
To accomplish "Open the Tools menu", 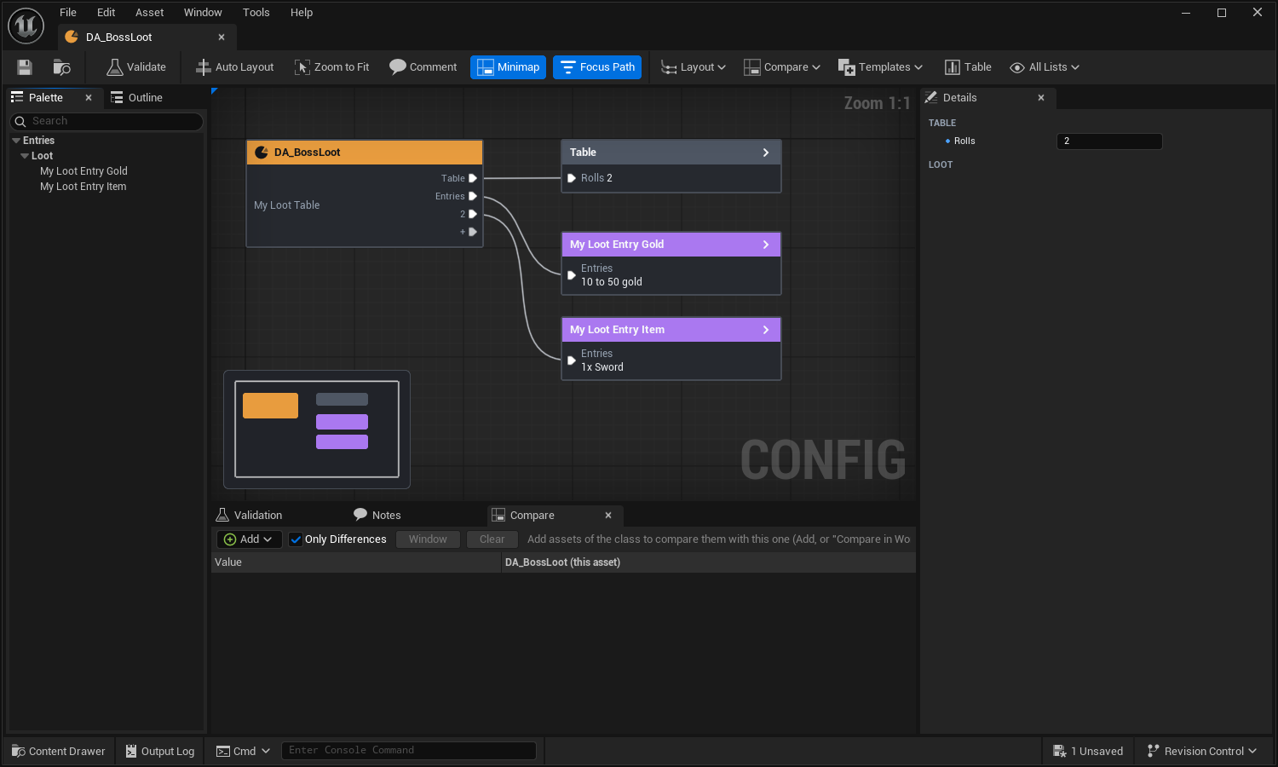I will (x=256, y=13).
